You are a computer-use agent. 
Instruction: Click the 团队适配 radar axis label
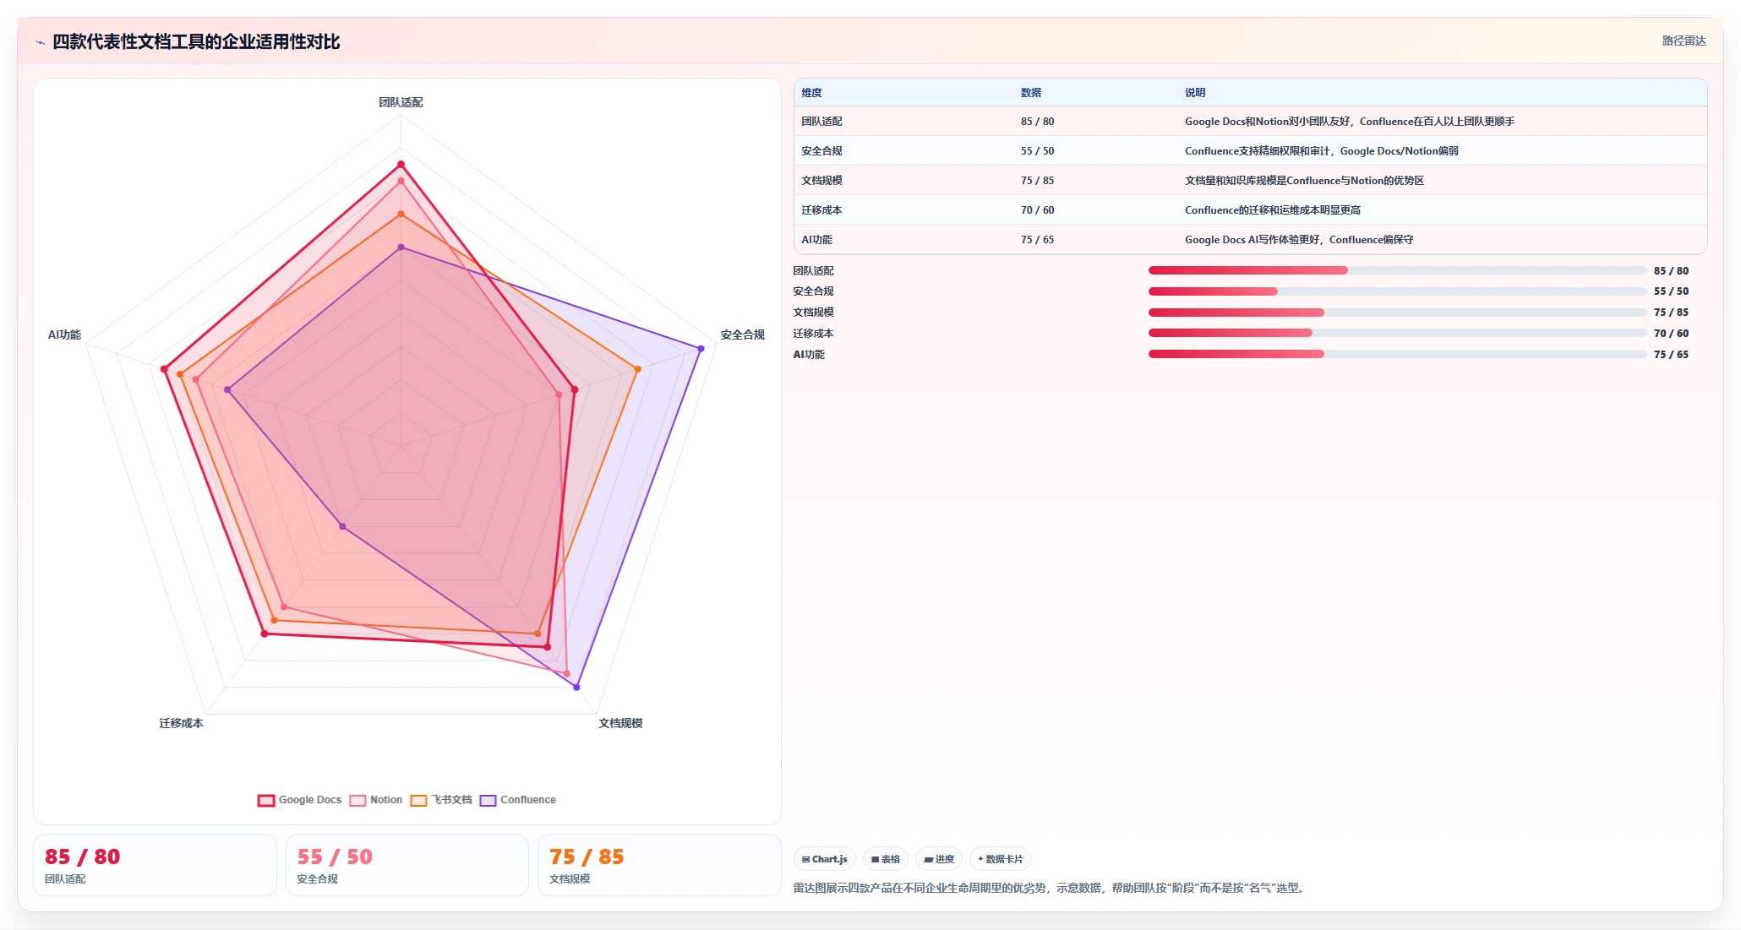(x=401, y=102)
